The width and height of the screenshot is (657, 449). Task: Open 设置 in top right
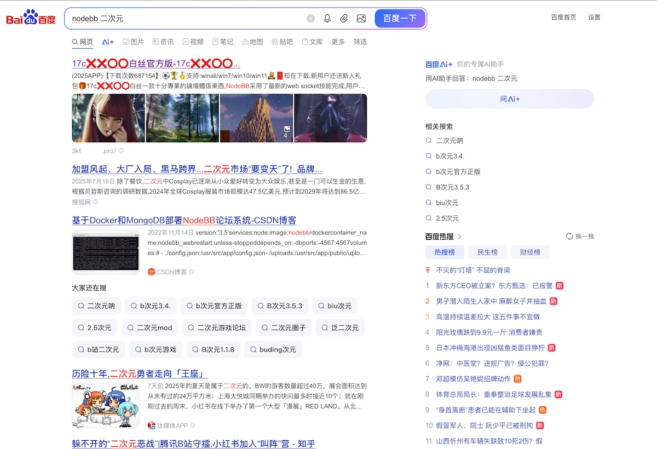point(595,17)
